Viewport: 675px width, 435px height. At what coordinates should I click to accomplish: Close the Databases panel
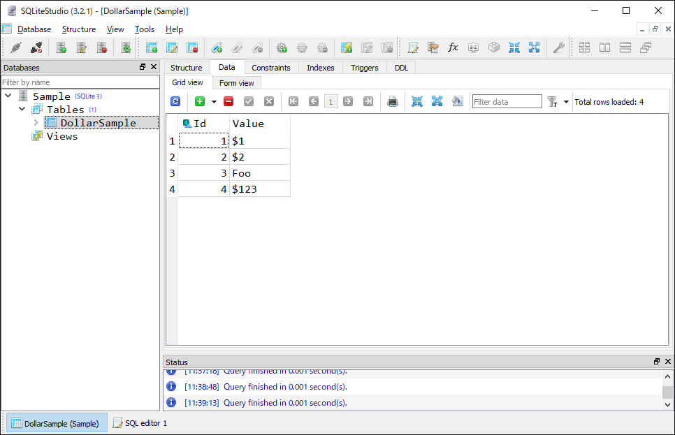coord(154,67)
